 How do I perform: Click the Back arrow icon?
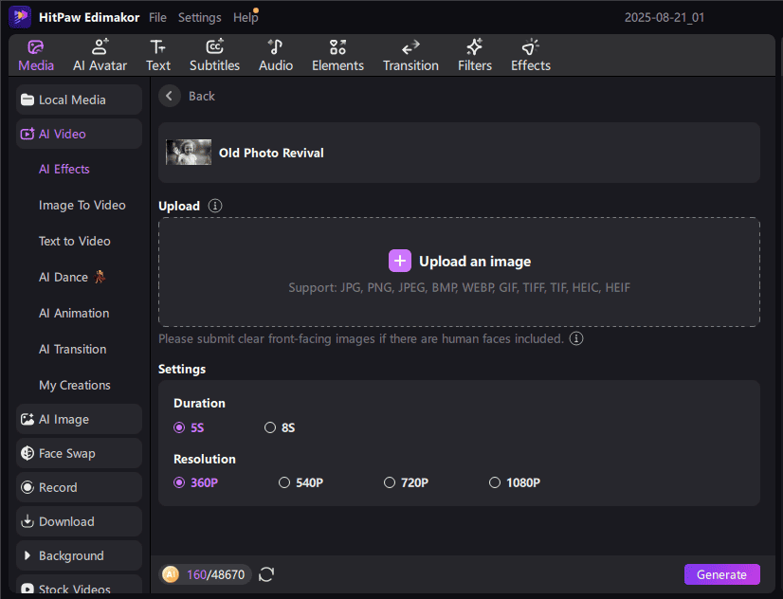tap(170, 96)
